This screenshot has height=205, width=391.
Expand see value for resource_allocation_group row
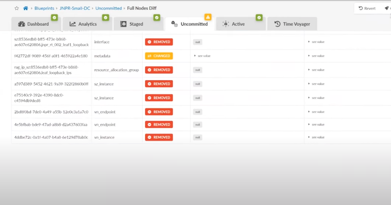pyautogui.click(x=316, y=70)
